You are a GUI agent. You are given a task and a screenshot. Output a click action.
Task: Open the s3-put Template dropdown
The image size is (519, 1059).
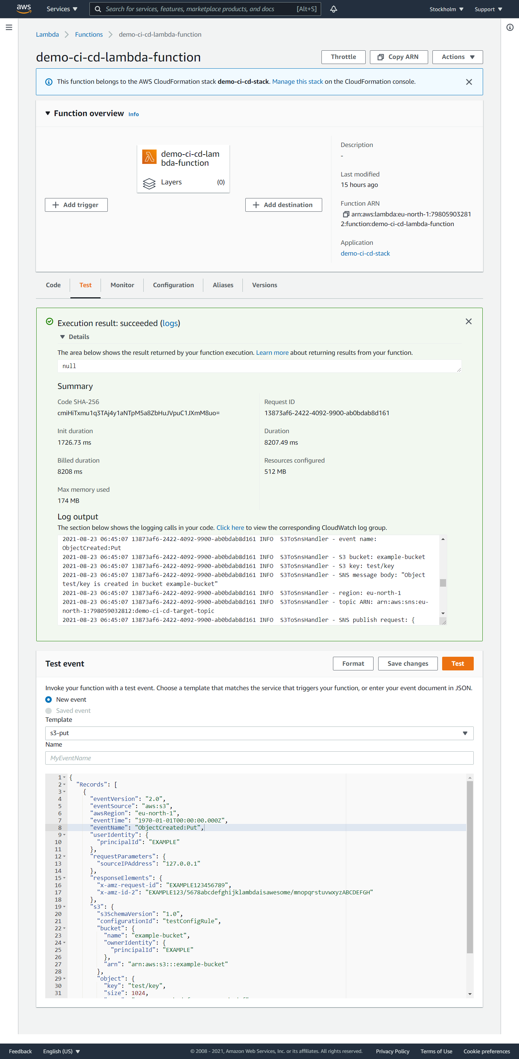tap(259, 733)
